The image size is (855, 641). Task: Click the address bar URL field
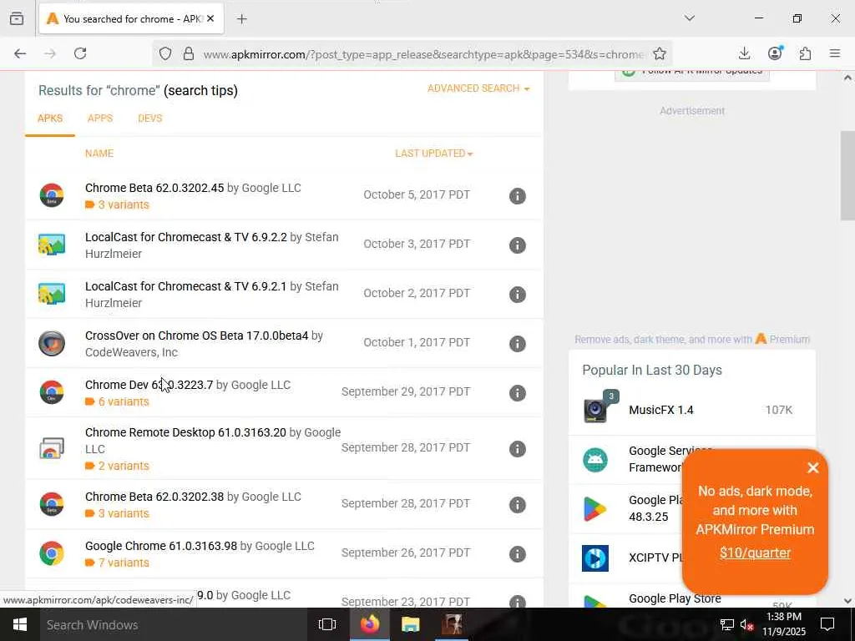[x=423, y=54]
